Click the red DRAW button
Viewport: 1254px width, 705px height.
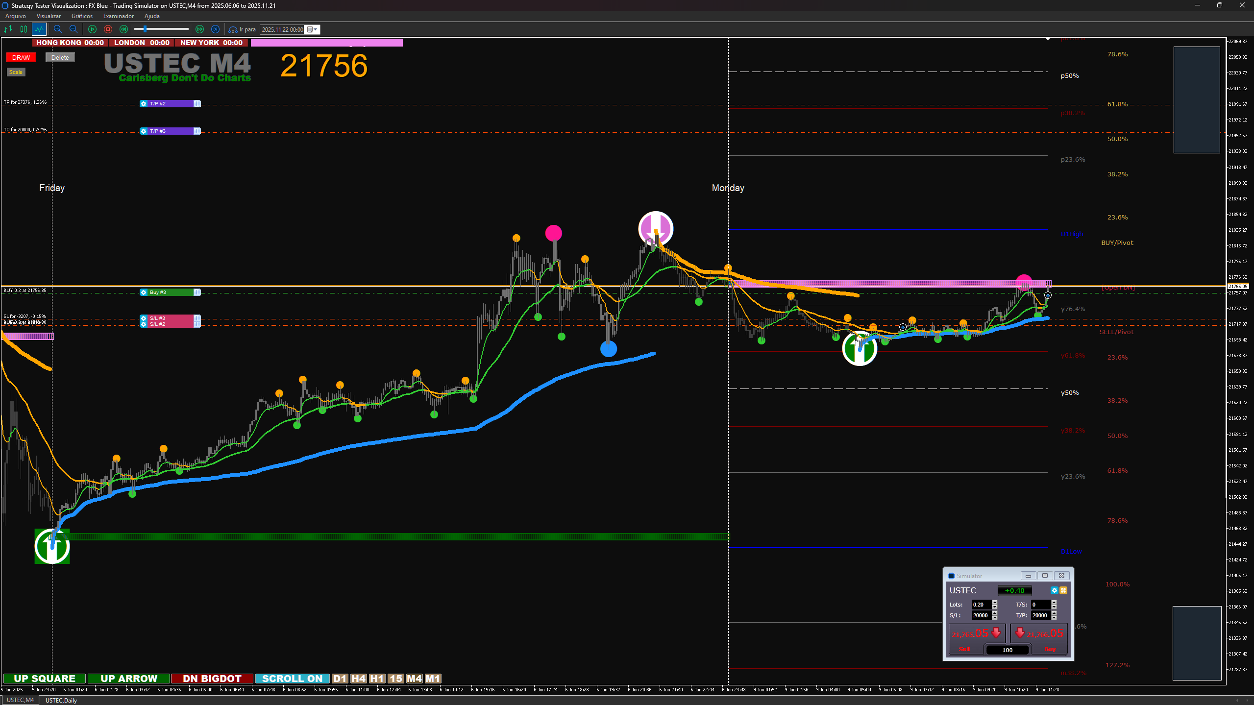[21, 58]
